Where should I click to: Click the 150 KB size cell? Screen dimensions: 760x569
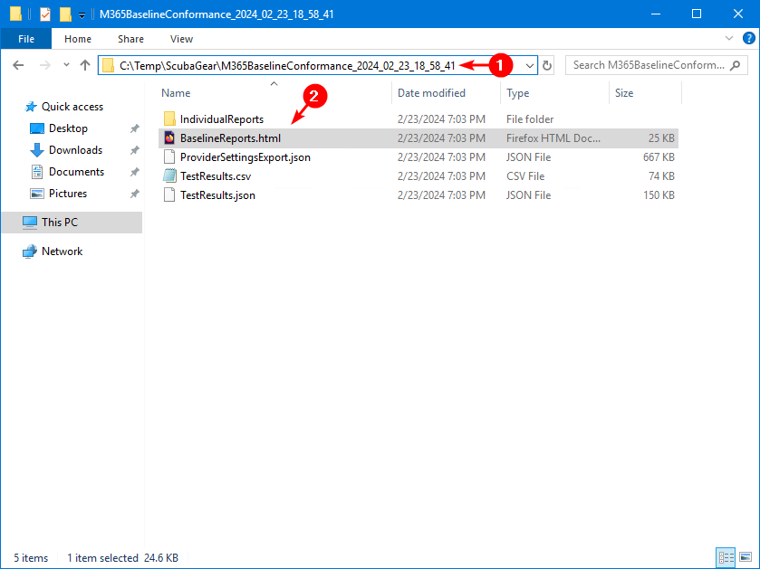tap(659, 195)
